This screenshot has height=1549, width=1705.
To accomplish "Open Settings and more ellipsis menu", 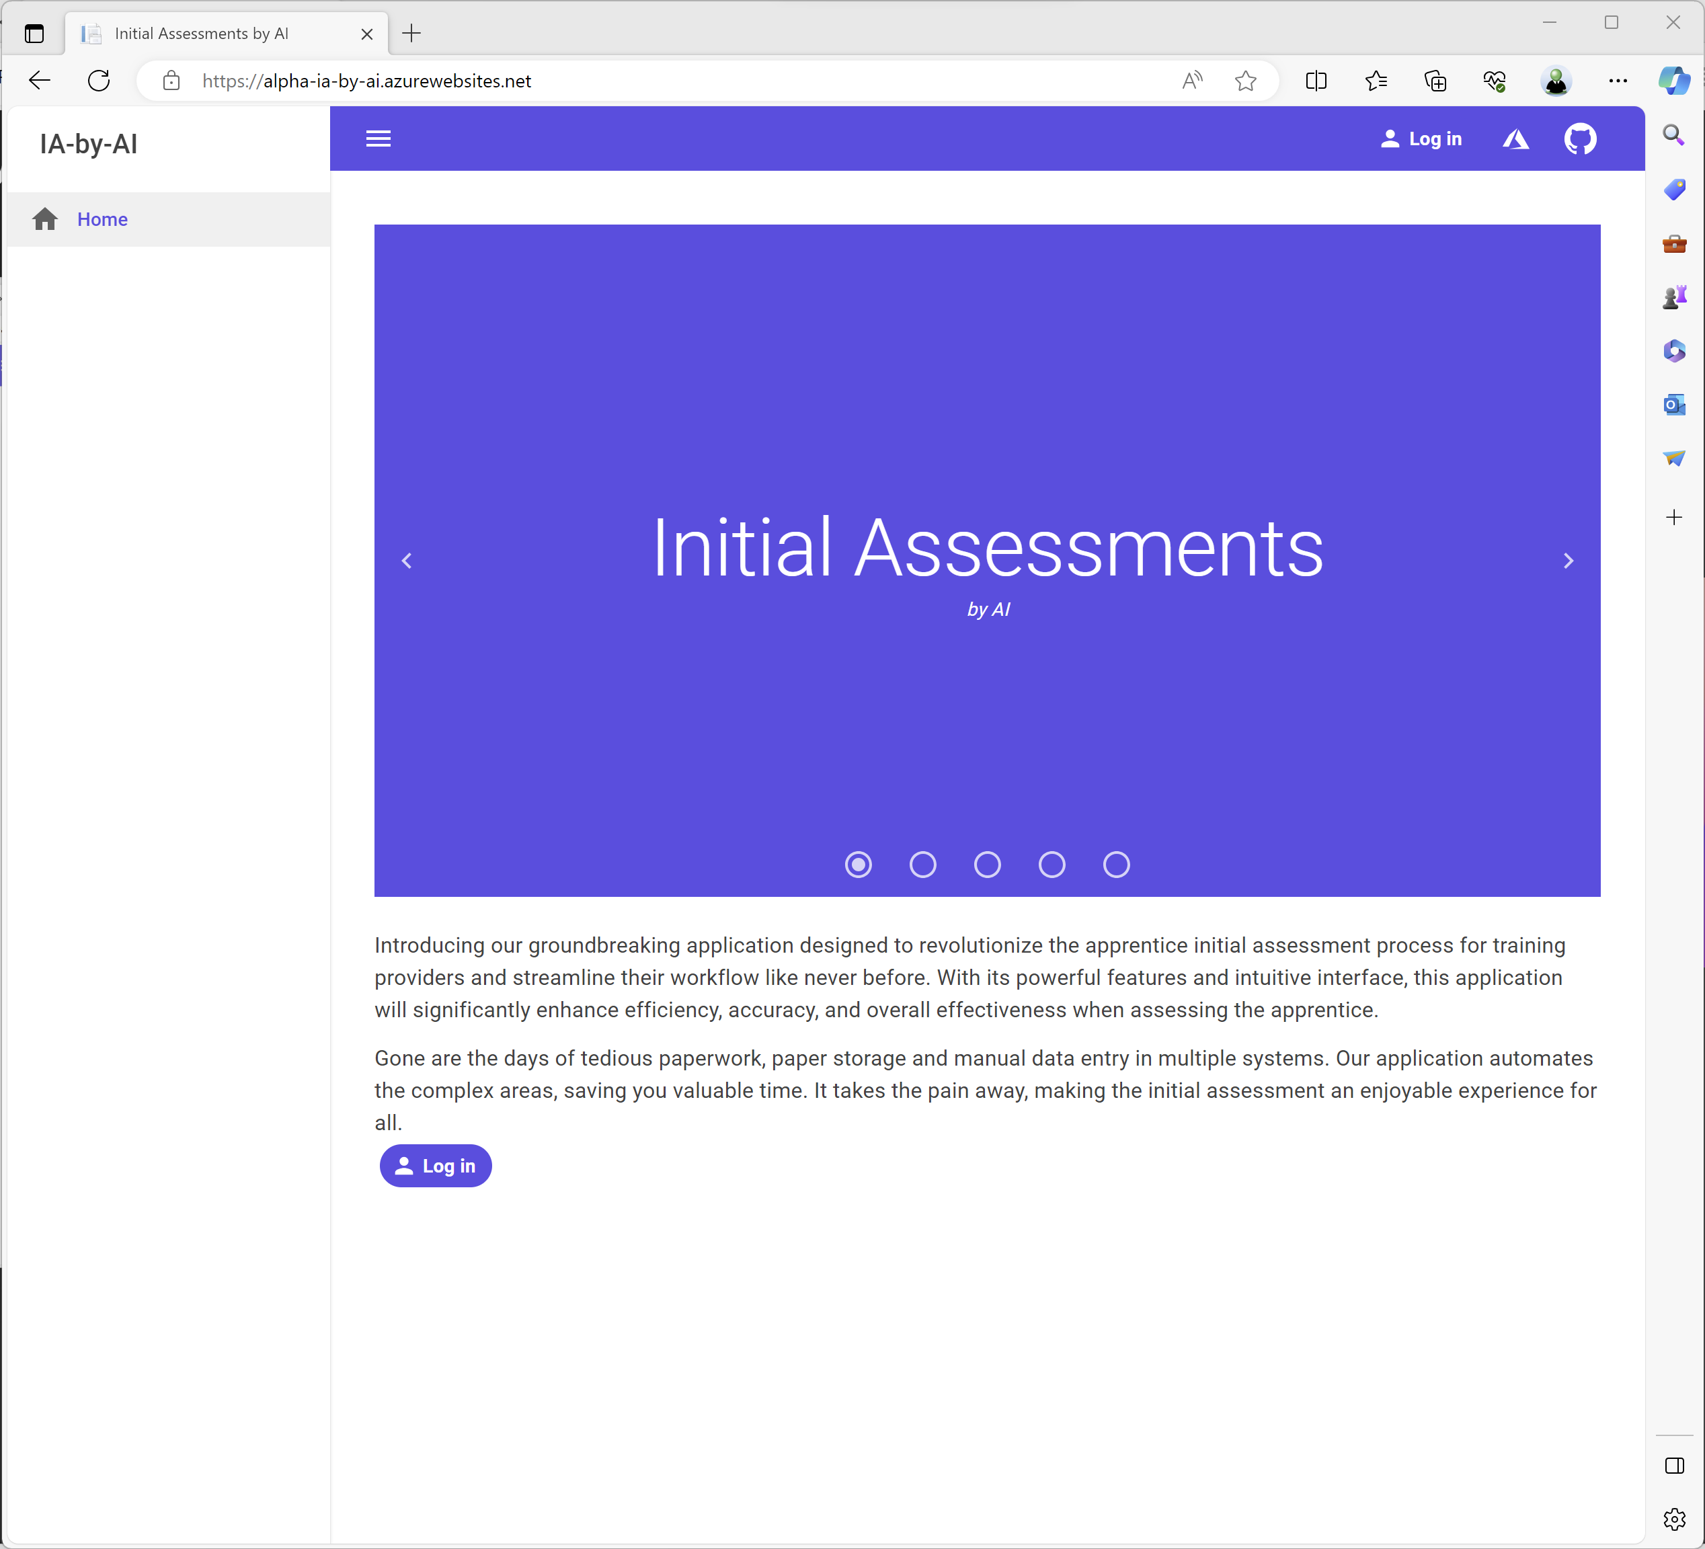I will pos(1617,80).
